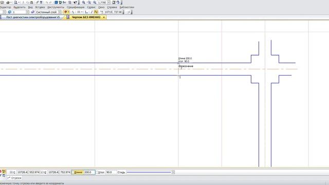Open the Вид menu
The image size is (329, 185).
click(30, 7)
